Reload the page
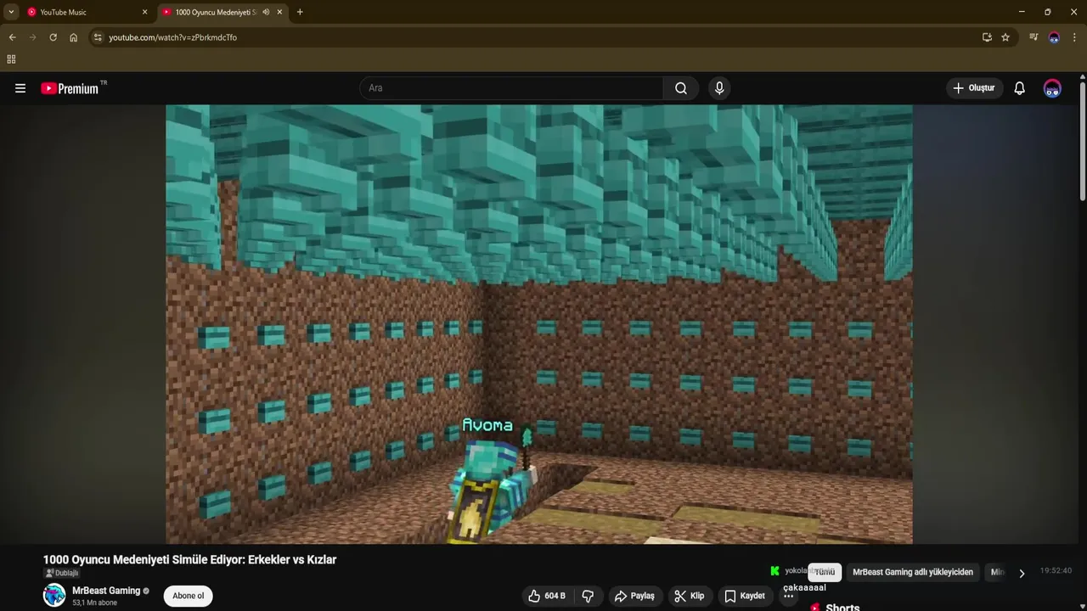 tap(53, 37)
